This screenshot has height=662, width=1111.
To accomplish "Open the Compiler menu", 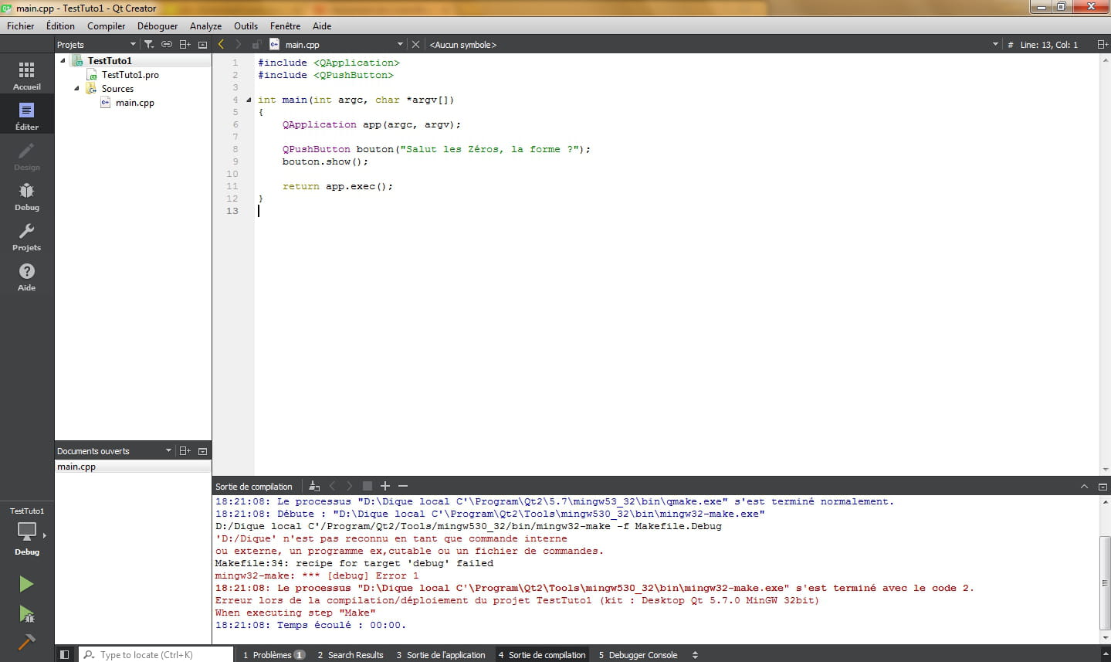I will coord(106,25).
